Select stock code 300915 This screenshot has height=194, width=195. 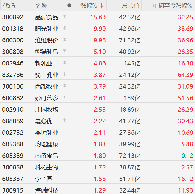pos(13,190)
